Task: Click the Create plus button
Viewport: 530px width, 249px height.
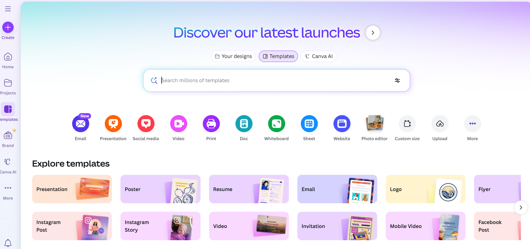Action: (8, 27)
